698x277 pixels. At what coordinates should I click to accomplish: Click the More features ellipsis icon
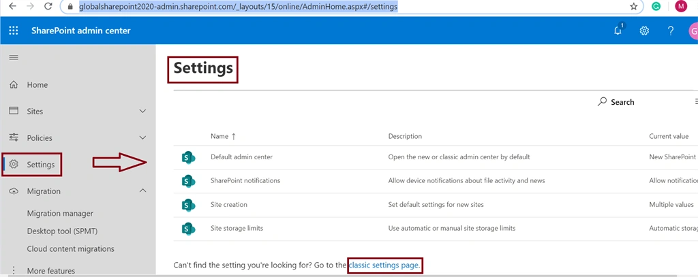coord(14,270)
